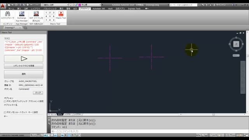Enable 'set button to double-click action' checkbox
Viewport: 249px width, 140px height.
click(5, 101)
